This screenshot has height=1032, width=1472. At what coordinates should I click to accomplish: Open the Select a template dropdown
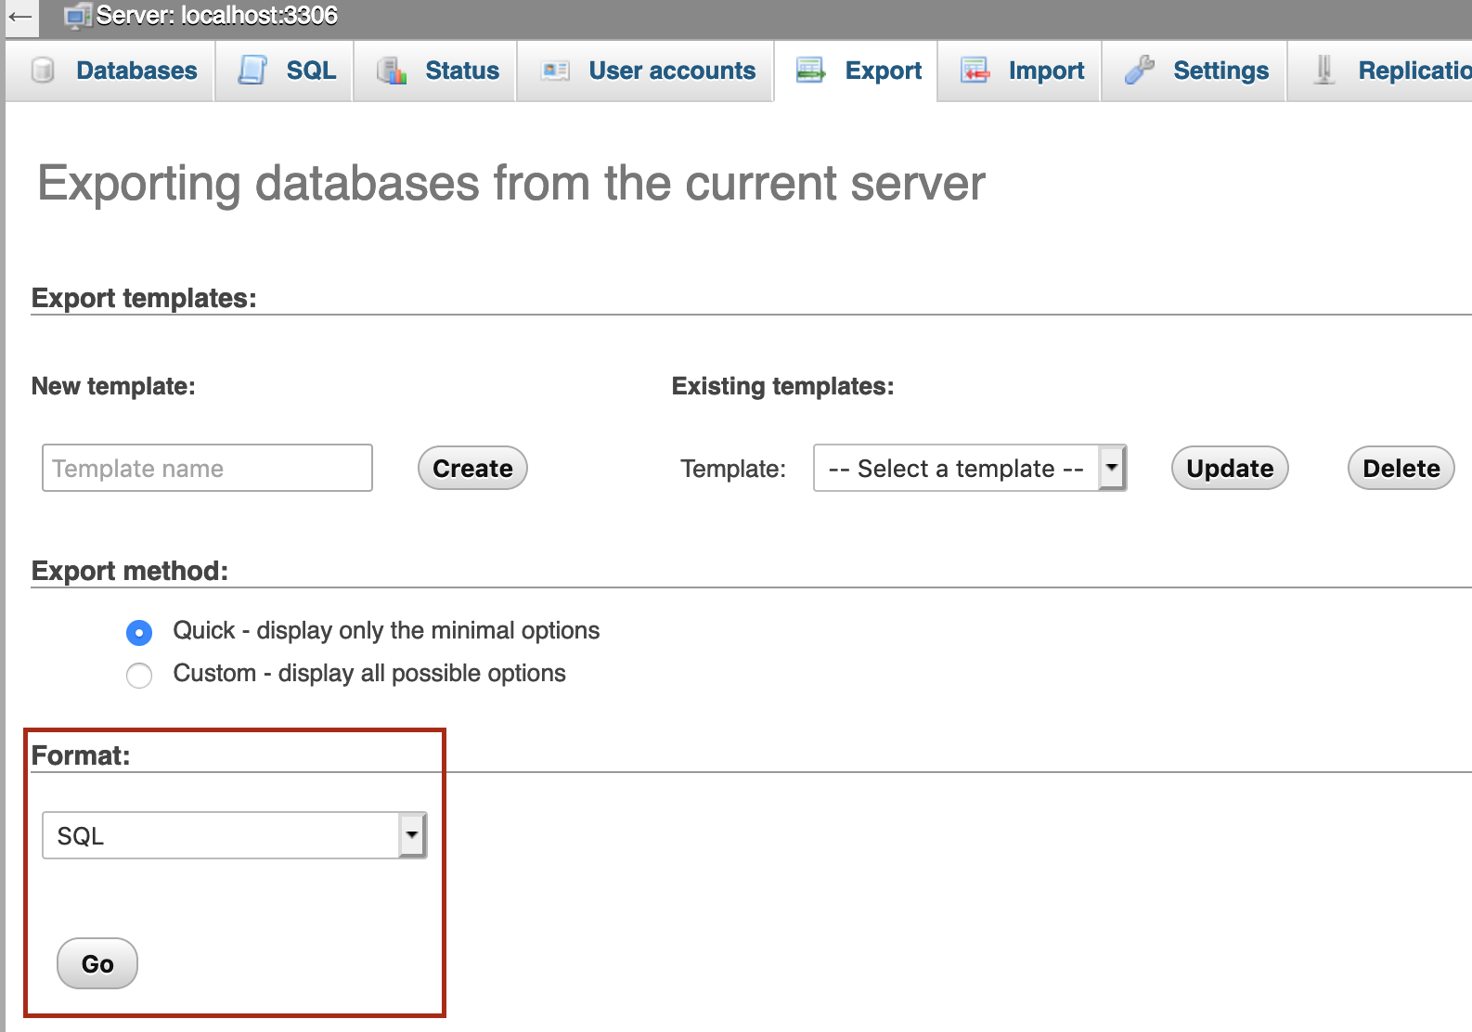(970, 468)
